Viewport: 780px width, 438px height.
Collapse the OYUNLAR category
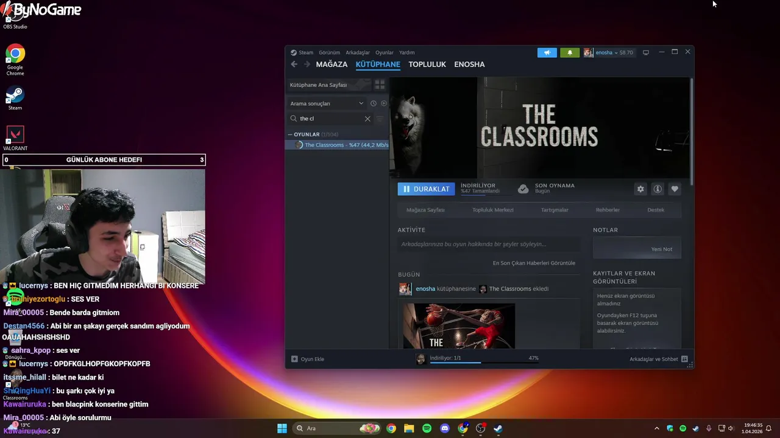(x=290, y=134)
